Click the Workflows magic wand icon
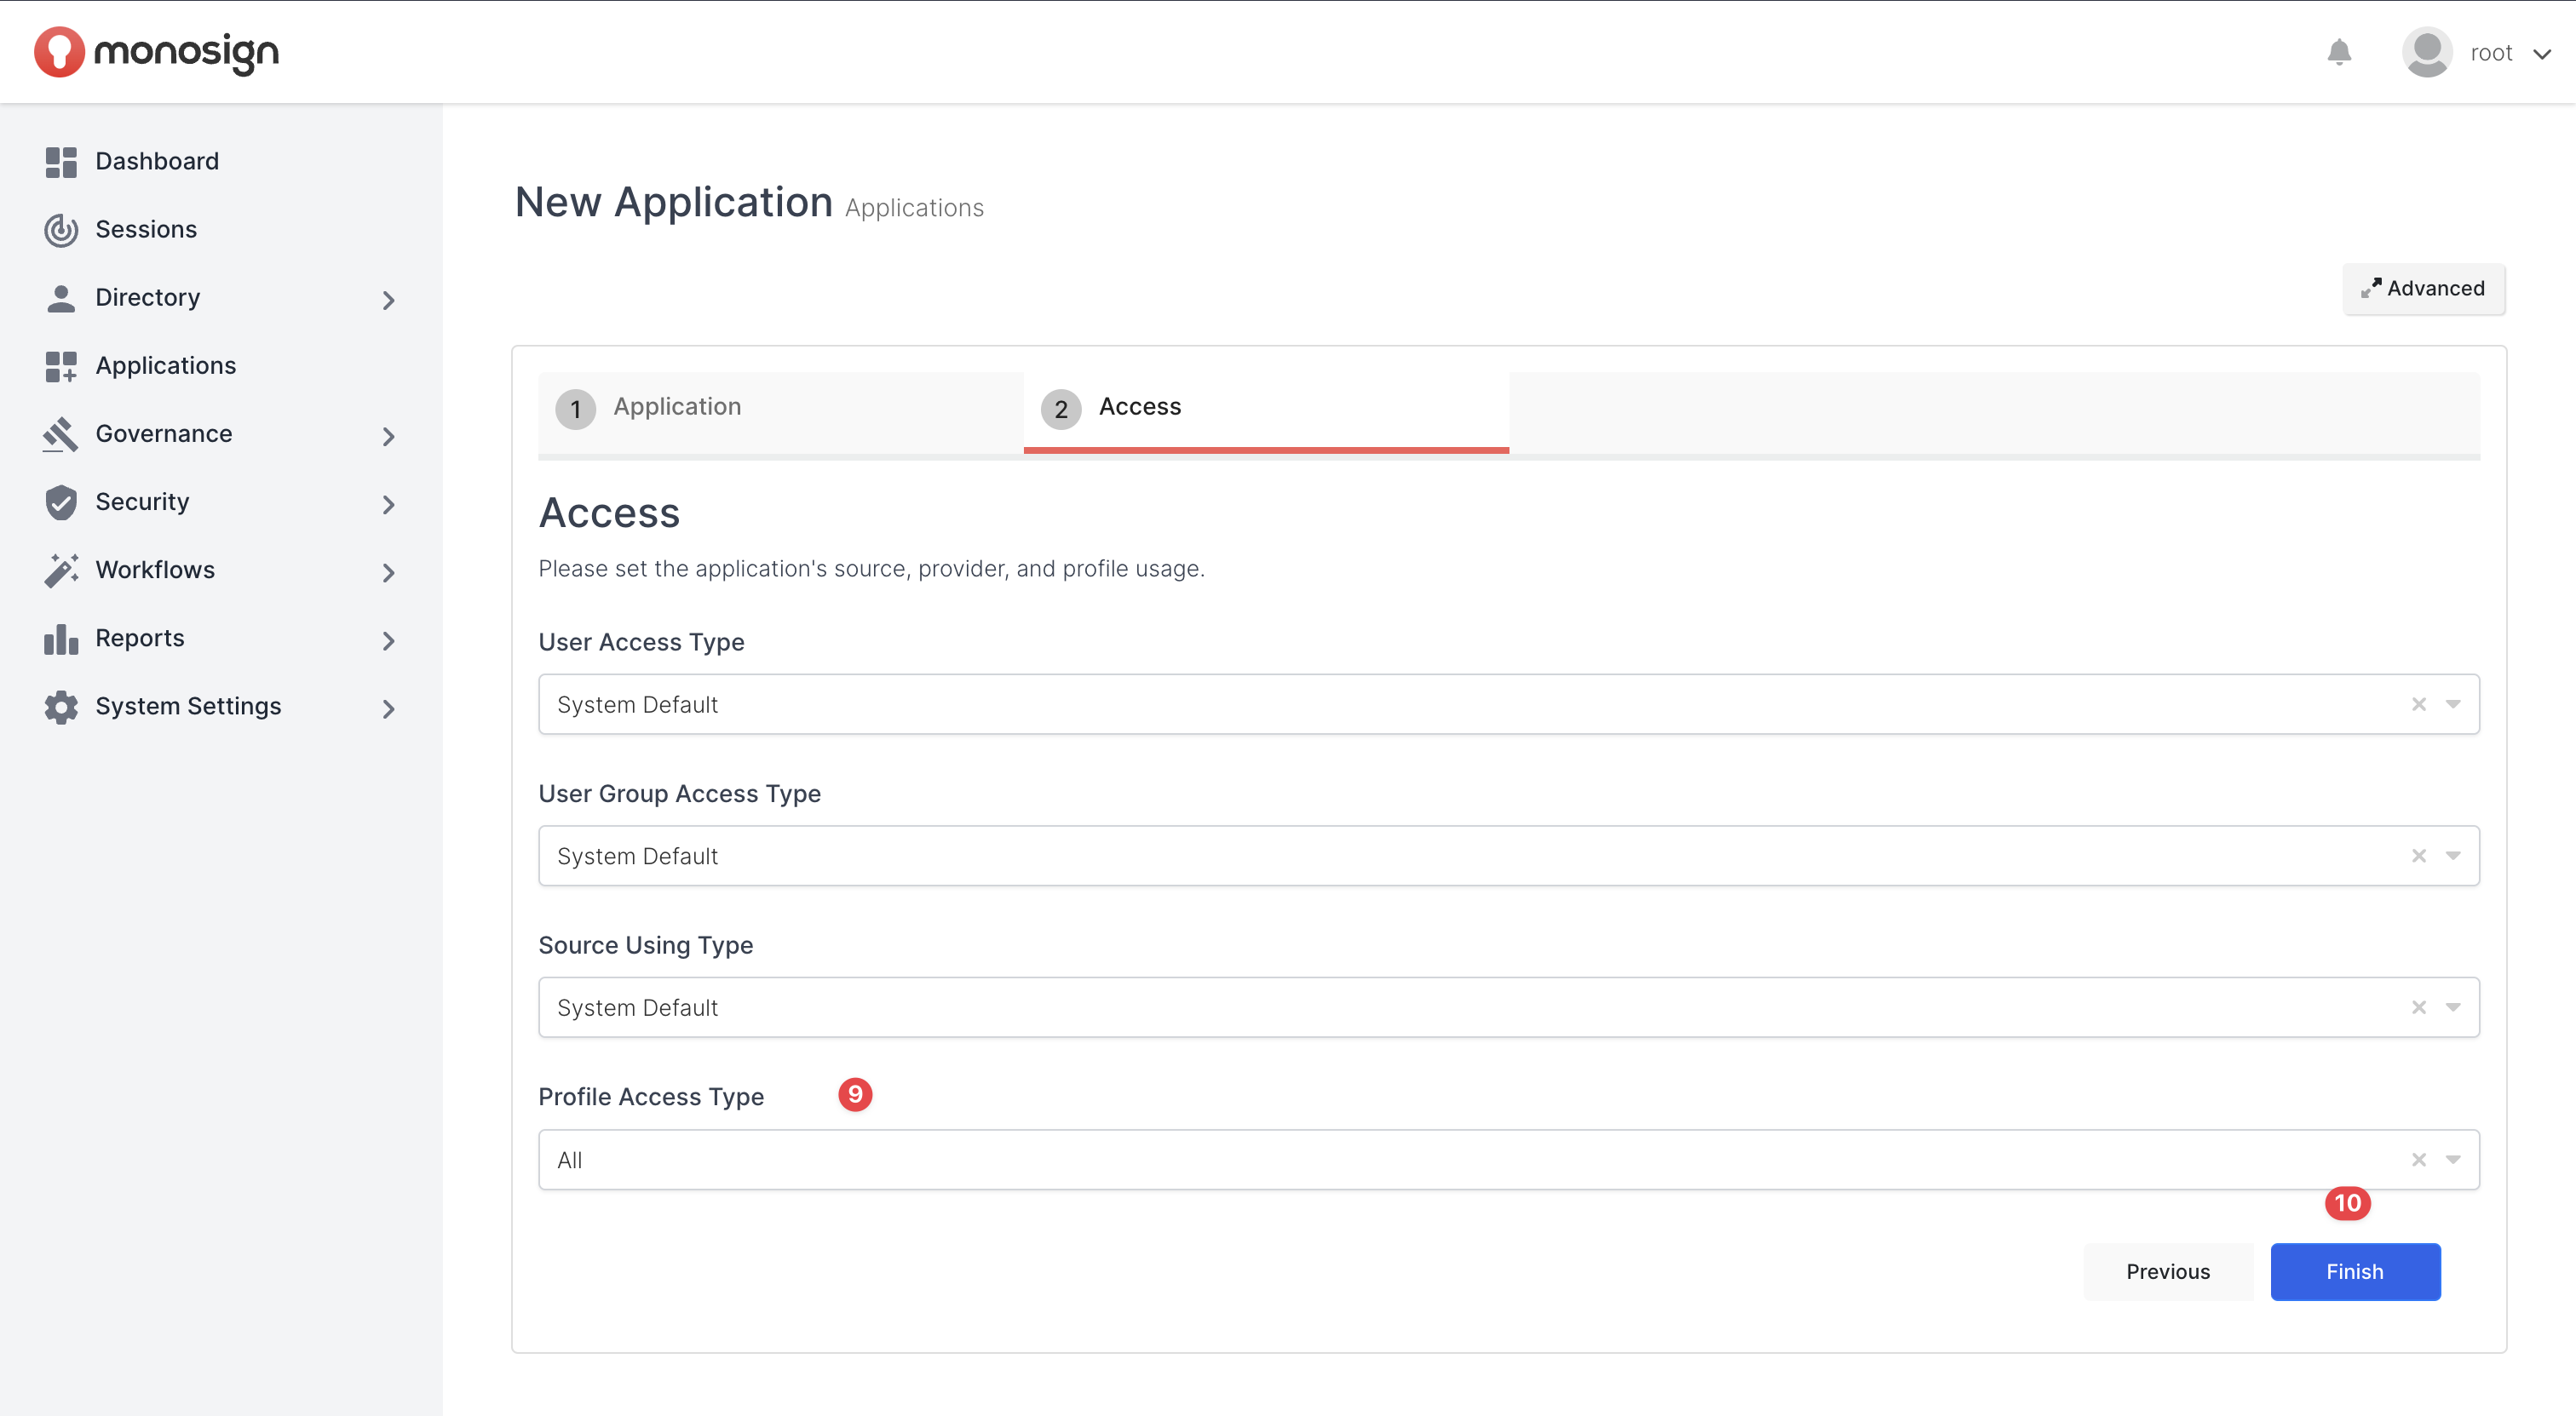This screenshot has width=2576, height=1416. click(x=61, y=570)
